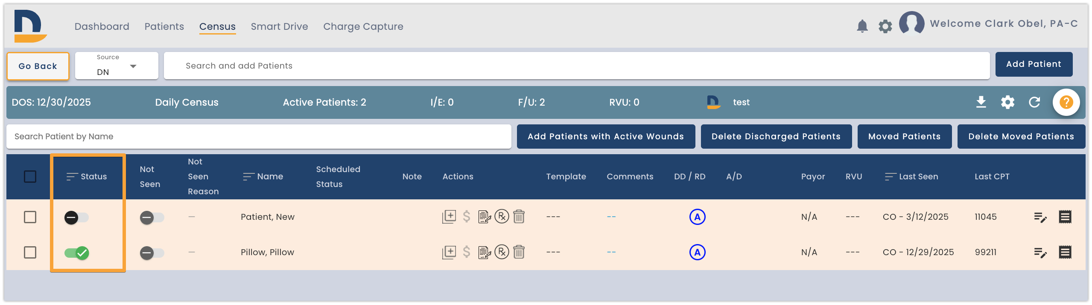Open the notifications bell
1092x305 pixels.
point(862,26)
